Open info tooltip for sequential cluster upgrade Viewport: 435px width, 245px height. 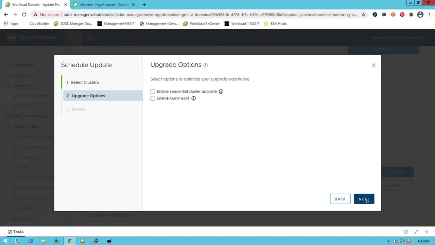click(221, 92)
